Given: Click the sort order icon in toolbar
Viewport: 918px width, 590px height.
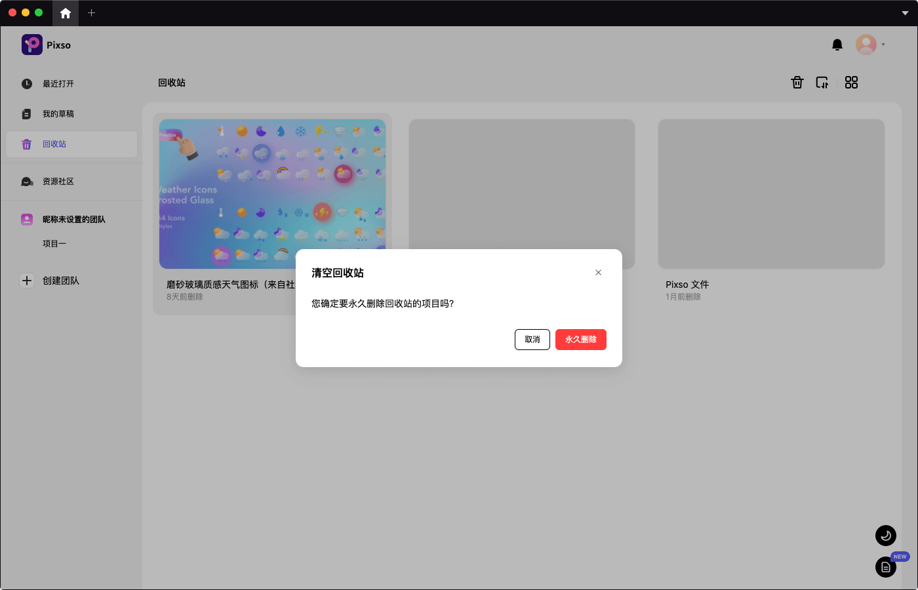Looking at the screenshot, I should point(822,83).
